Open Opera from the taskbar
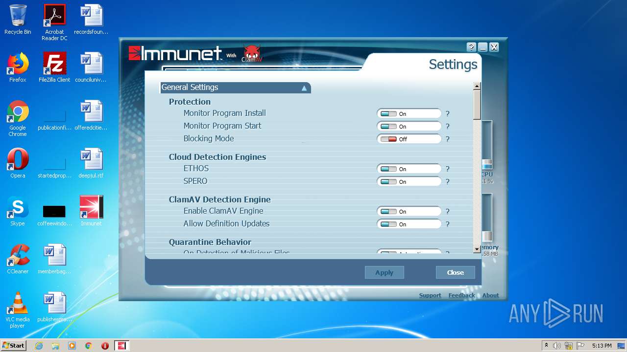627x352 pixels. click(x=105, y=346)
